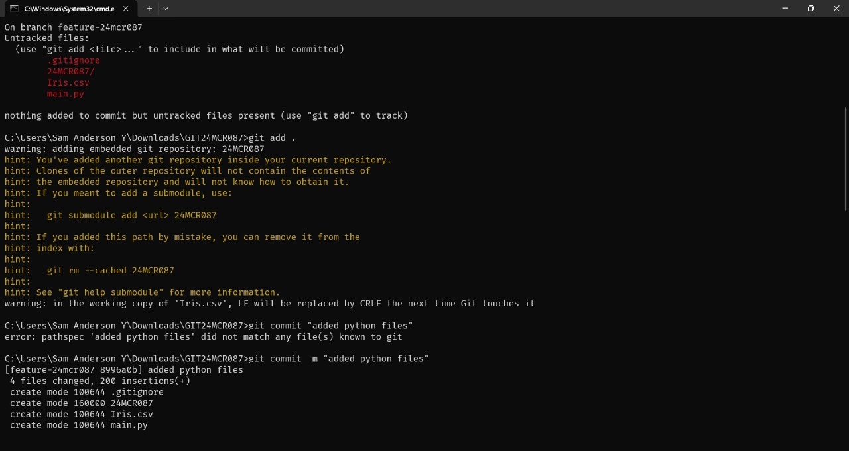Click the 'git rm --cached 24MCR087' hint line
Viewport: 849px width, 451px height.
110,271
